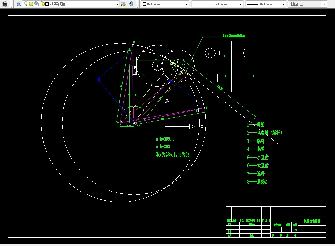The image size is (335, 246).
Task: Open the Layer Properties Manager icon
Action: pos(18,4)
